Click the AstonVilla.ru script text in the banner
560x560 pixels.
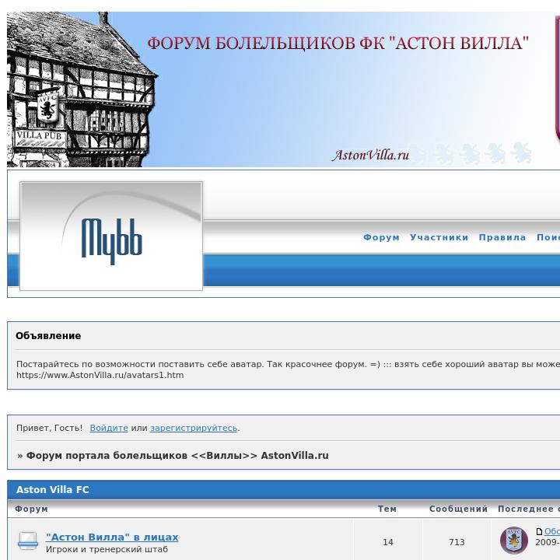[x=370, y=155]
